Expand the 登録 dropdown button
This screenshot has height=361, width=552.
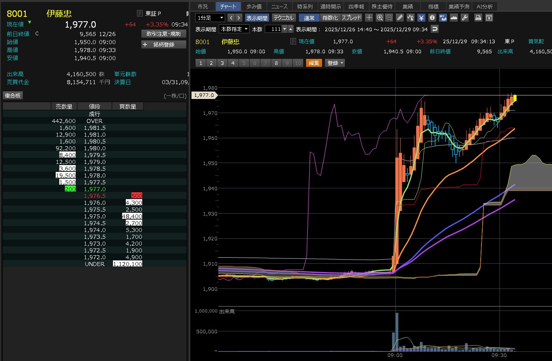(335, 63)
